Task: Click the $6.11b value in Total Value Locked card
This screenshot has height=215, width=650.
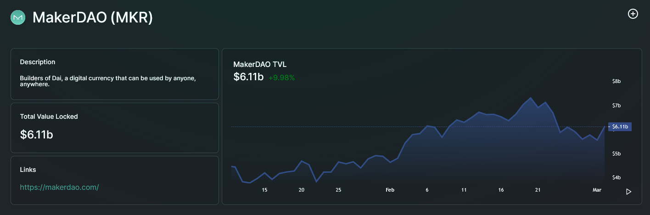Action: 37,135
